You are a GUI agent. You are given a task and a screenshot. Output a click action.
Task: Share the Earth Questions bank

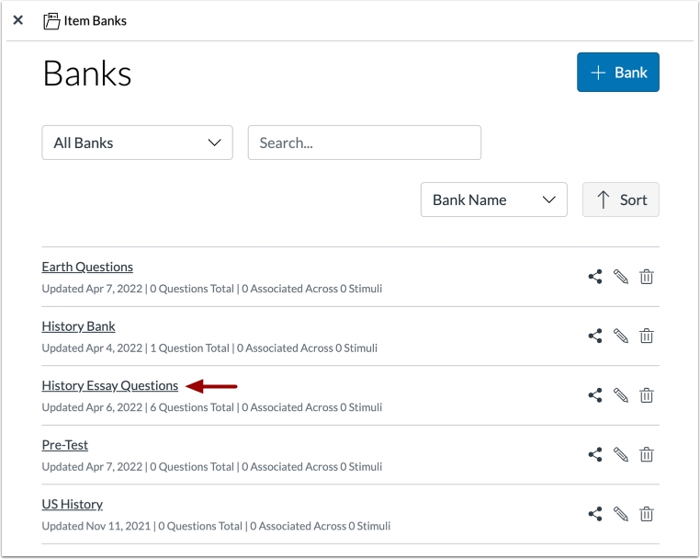[x=595, y=277]
